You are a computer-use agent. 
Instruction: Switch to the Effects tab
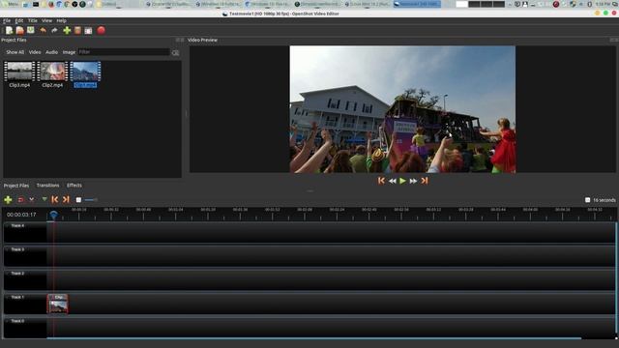coord(74,186)
